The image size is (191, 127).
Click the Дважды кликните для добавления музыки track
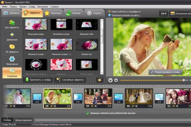coord(111,113)
